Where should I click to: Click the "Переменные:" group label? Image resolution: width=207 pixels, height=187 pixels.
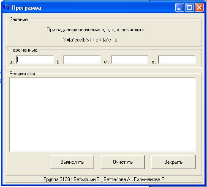coord(24,50)
